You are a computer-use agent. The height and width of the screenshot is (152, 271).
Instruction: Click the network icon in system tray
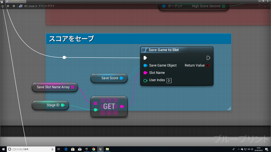(245, 149)
